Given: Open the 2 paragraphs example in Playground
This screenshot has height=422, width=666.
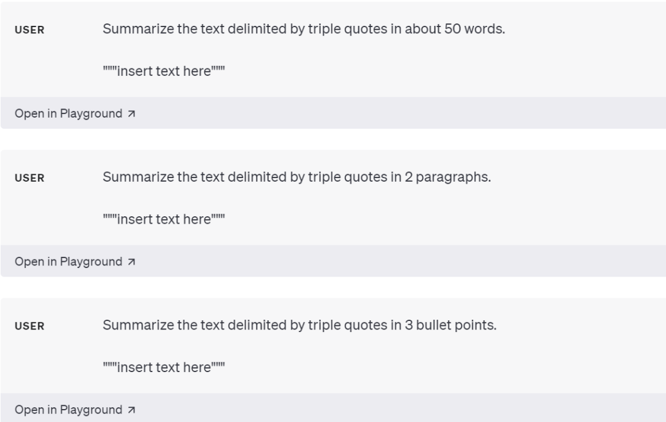Looking at the screenshot, I should [75, 262].
